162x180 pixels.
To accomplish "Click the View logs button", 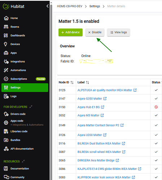I will [118, 32].
